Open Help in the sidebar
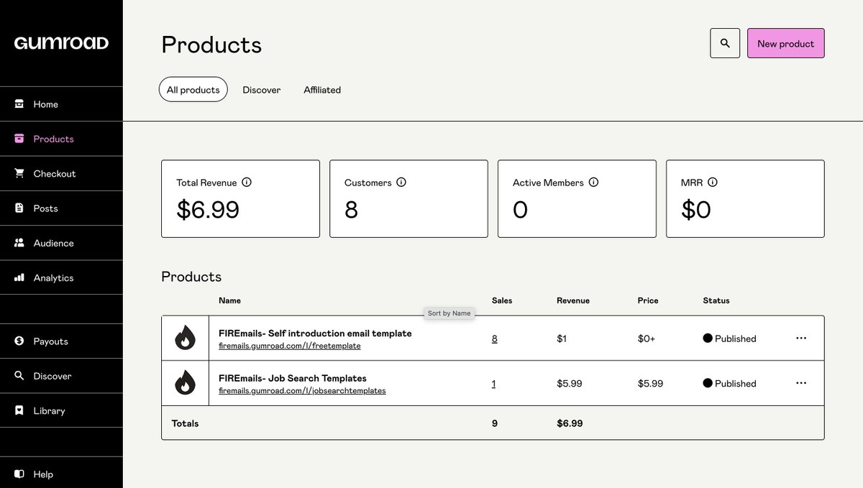 point(61,474)
